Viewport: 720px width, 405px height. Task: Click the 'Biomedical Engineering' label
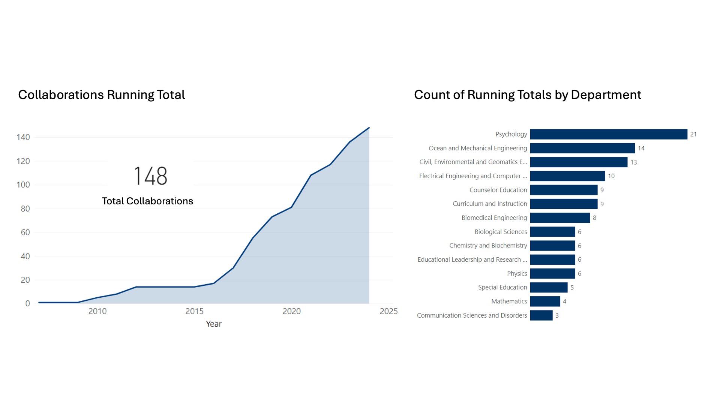pos(494,217)
